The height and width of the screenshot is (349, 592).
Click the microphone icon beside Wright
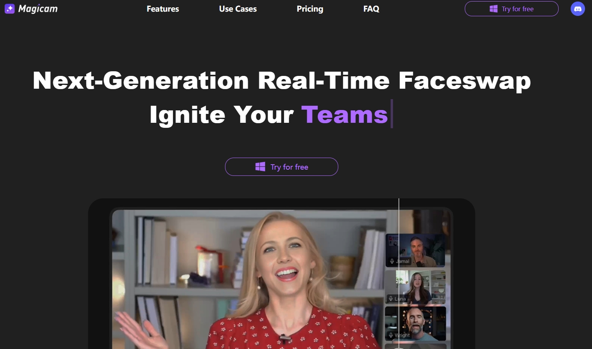pos(391,335)
